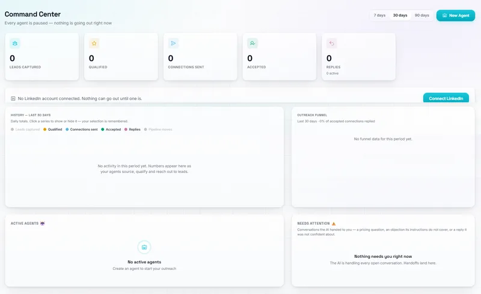Toggle the Accepted series legend
Screen dimensions: 481x294
pyautogui.click(x=111, y=130)
